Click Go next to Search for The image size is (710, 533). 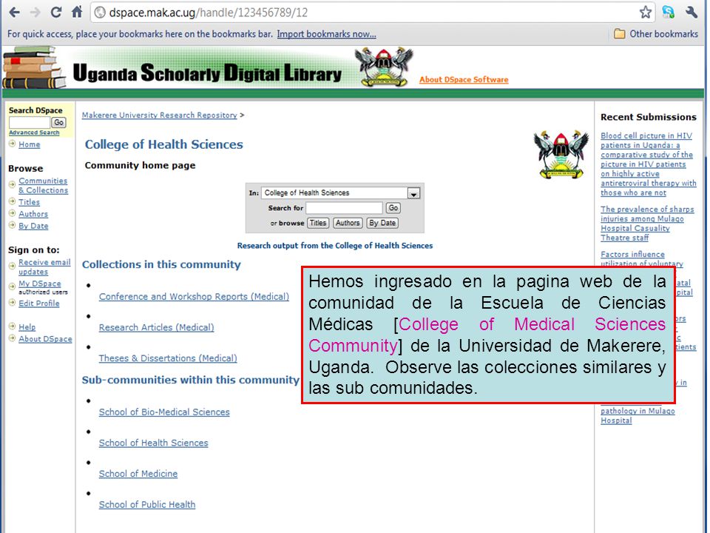pos(393,208)
